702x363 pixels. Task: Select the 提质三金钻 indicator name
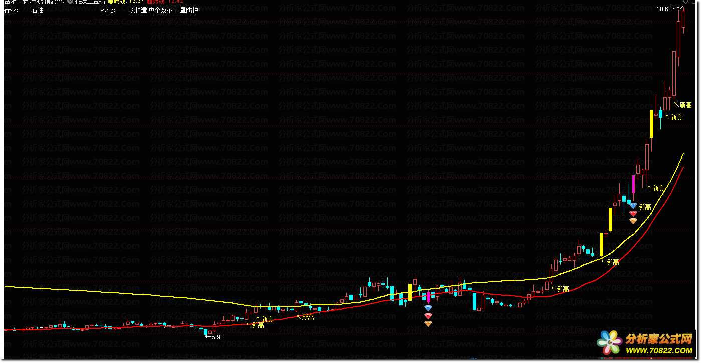point(90,2)
